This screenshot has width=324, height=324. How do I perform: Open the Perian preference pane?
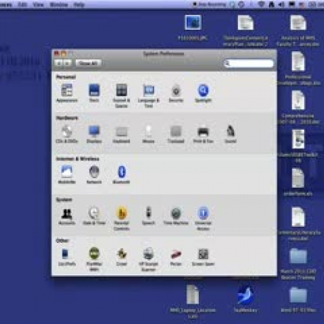tap(176, 257)
